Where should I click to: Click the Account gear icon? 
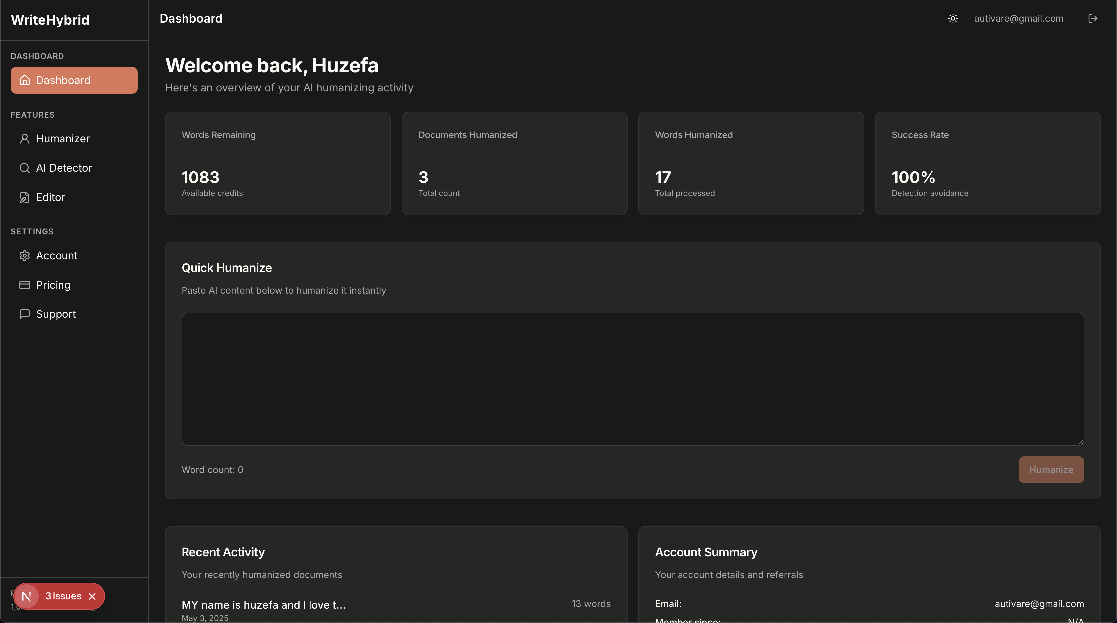(x=25, y=256)
